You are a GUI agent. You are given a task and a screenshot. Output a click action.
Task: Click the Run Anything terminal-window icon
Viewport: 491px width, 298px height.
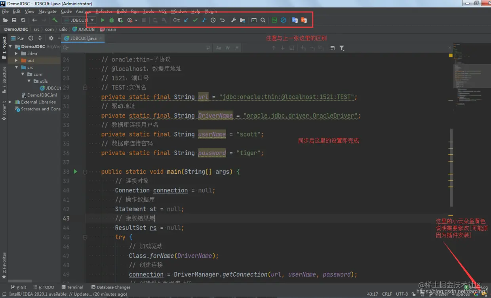pyautogui.click(x=254, y=20)
